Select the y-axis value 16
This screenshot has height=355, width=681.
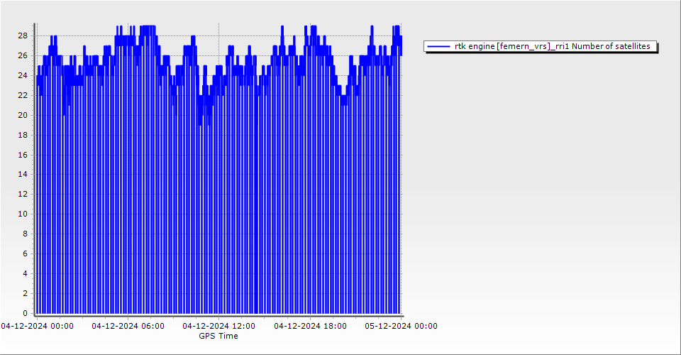pos(23,154)
